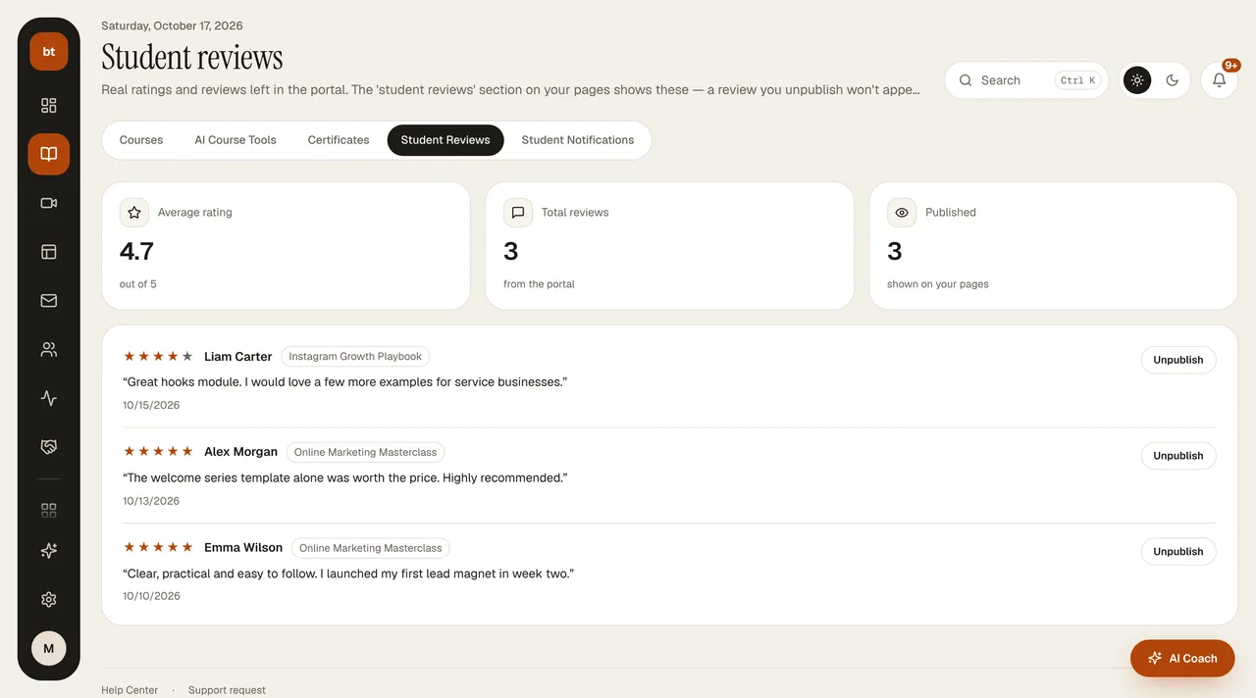Click into the Search field

pos(1026,80)
